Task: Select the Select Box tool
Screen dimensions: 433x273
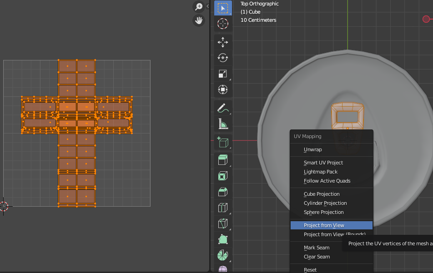Action: tap(223, 8)
